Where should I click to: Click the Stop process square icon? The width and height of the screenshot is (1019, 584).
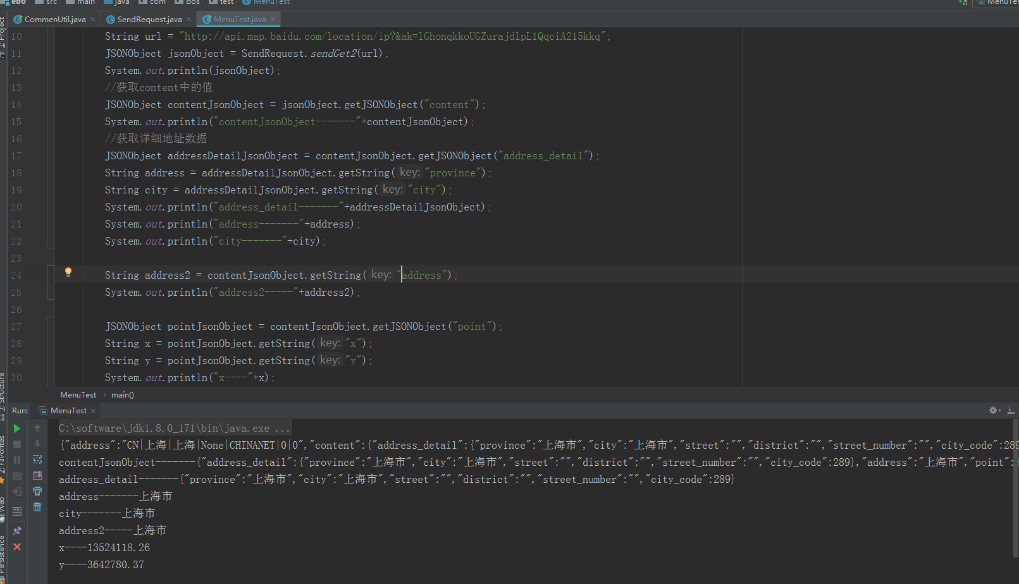tap(17, 444)
